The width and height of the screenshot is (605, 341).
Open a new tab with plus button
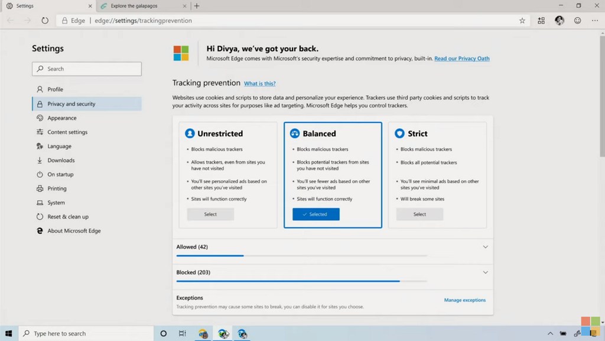tap(197, 6)
